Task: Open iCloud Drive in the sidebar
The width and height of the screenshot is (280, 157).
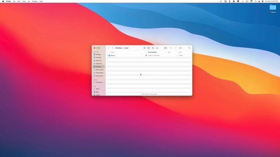Action: pyautogui.click(x=98, y=82)
